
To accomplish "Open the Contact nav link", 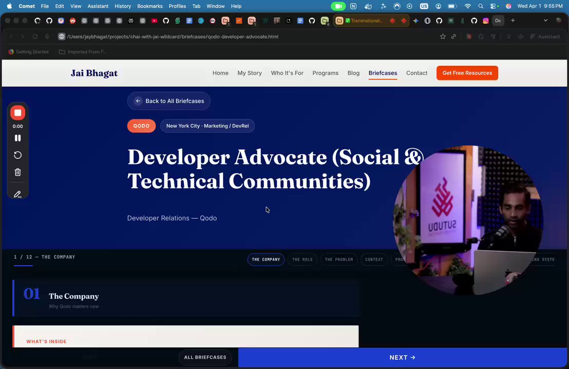I will click(416, 73).
